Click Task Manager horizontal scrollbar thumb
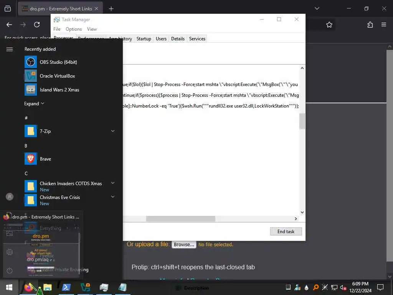The height and width of the screenshot is (295, 393). 180,219
